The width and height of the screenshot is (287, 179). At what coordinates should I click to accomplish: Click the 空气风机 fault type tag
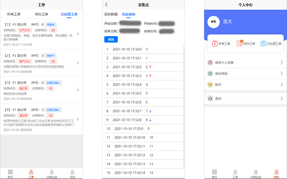coord(25,30)
